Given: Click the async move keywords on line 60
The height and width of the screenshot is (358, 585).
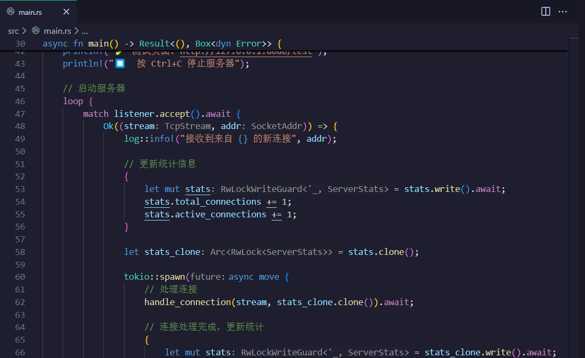Looking at the screenshot, I should pos(254,277).
